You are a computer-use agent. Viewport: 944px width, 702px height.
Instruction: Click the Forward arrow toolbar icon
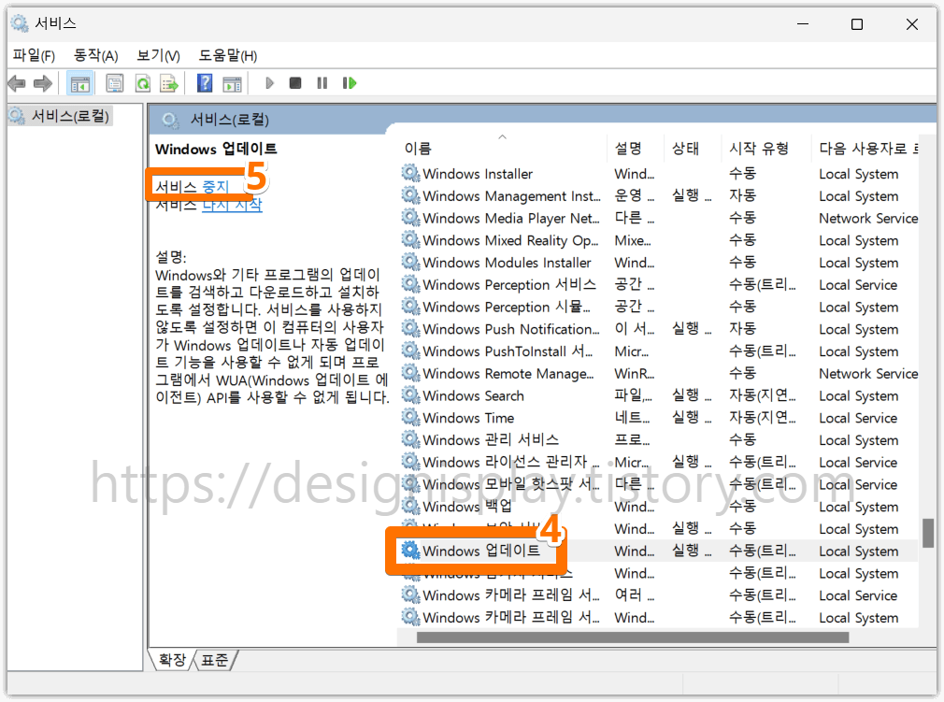43,83
